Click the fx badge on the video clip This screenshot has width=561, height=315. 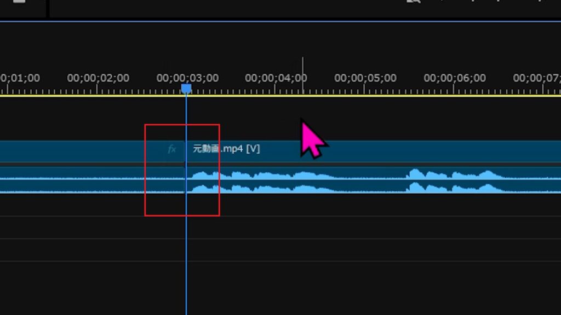pyautogui.click(x=171, y=149)
